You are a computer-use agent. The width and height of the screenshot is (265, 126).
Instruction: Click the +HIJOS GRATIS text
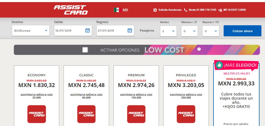pos(236,107)
